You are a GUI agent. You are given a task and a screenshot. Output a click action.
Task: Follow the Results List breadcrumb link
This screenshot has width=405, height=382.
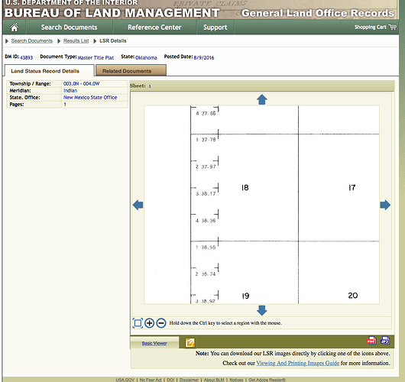point(76,40)
